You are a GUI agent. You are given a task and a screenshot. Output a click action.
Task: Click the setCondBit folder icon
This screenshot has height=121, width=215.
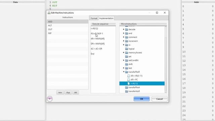tap(127, 60)
